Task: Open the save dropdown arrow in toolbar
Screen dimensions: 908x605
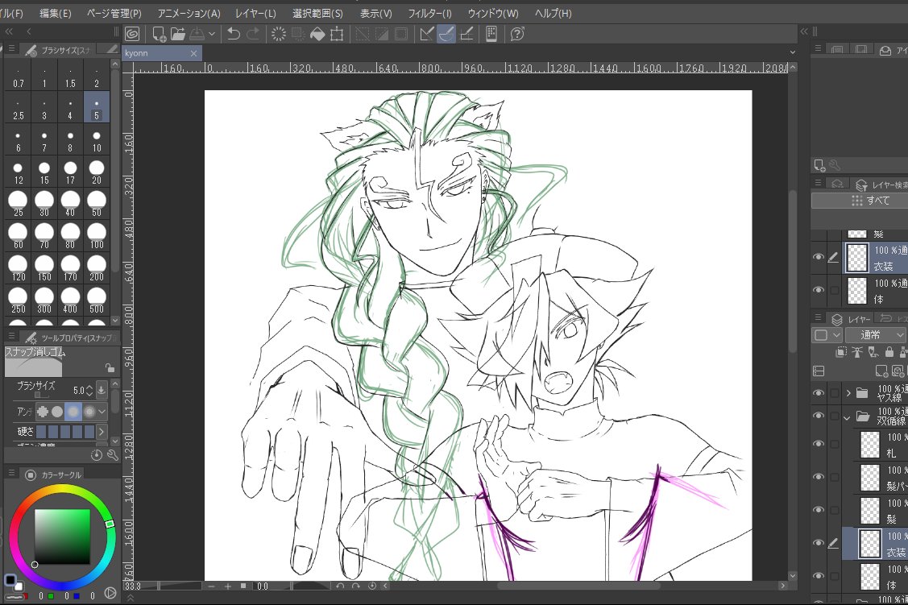Action: [212, 34]
